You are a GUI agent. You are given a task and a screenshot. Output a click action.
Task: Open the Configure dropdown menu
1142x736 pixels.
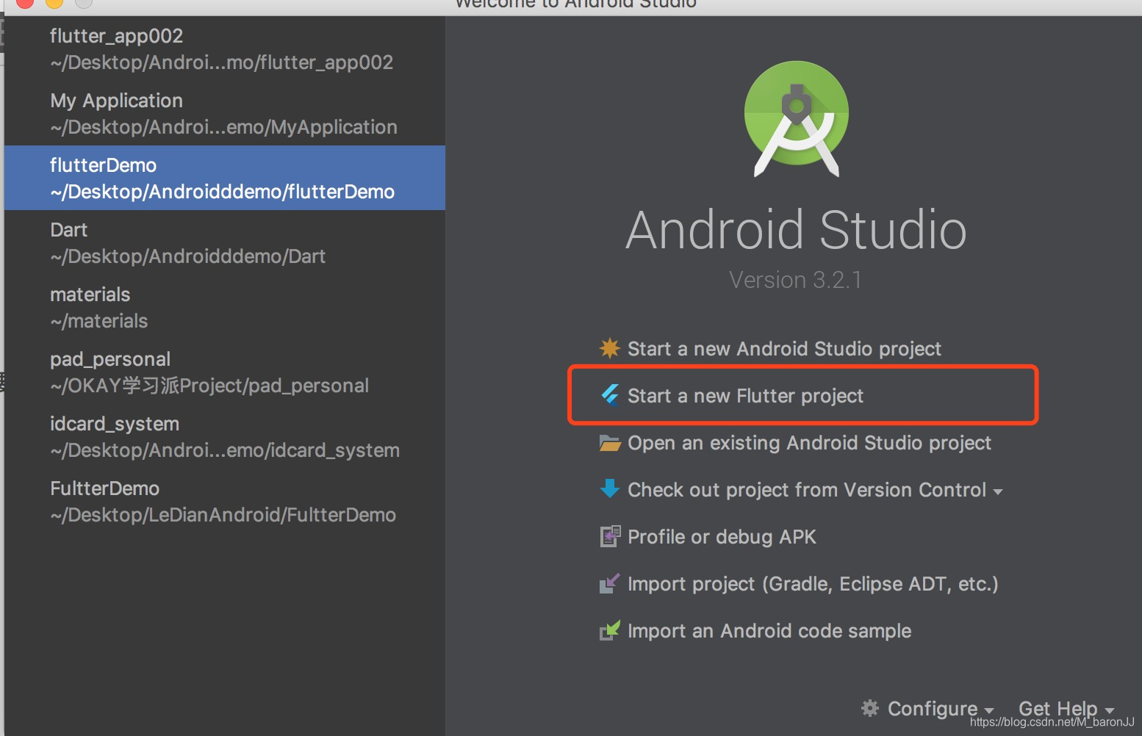(x=932, y=708)
